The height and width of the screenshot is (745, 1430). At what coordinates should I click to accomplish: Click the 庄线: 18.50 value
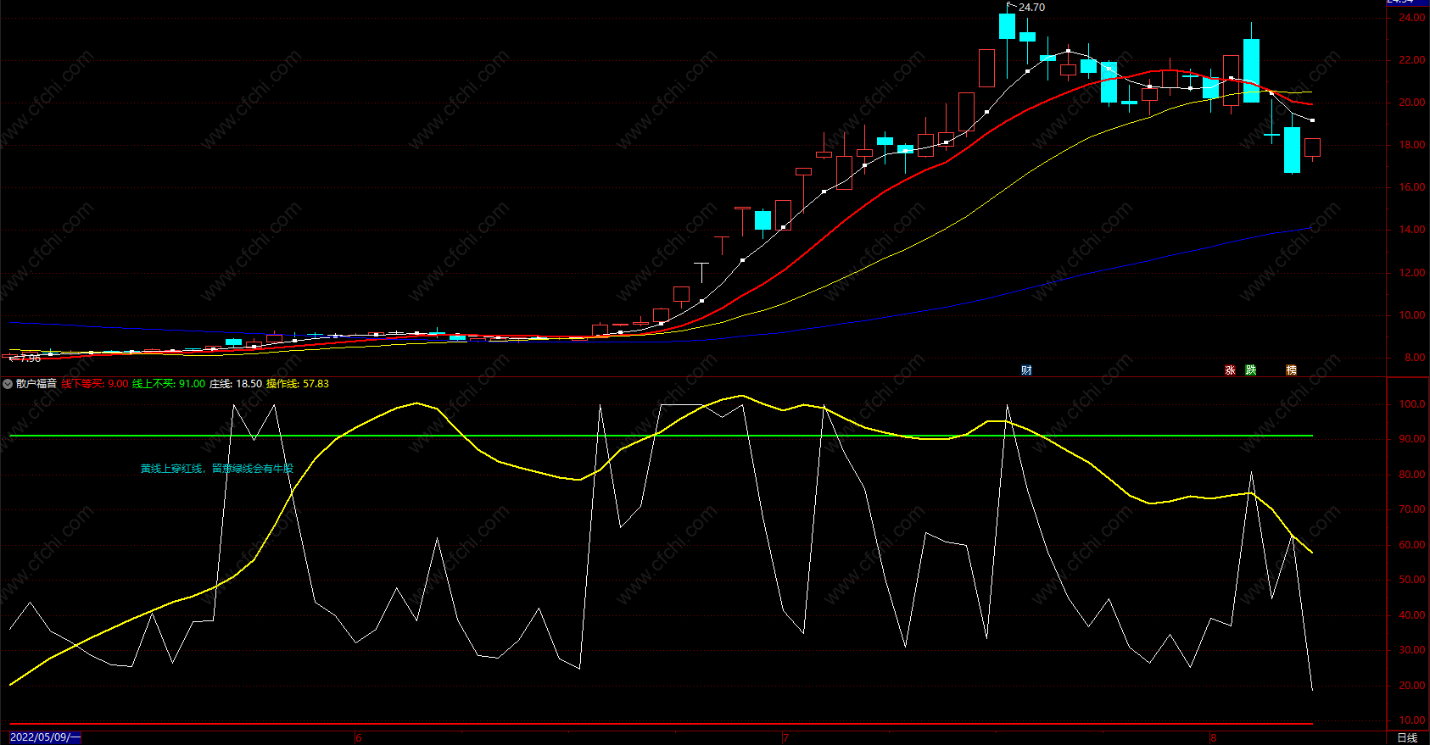pyautogui.click(x=236, y=384)
